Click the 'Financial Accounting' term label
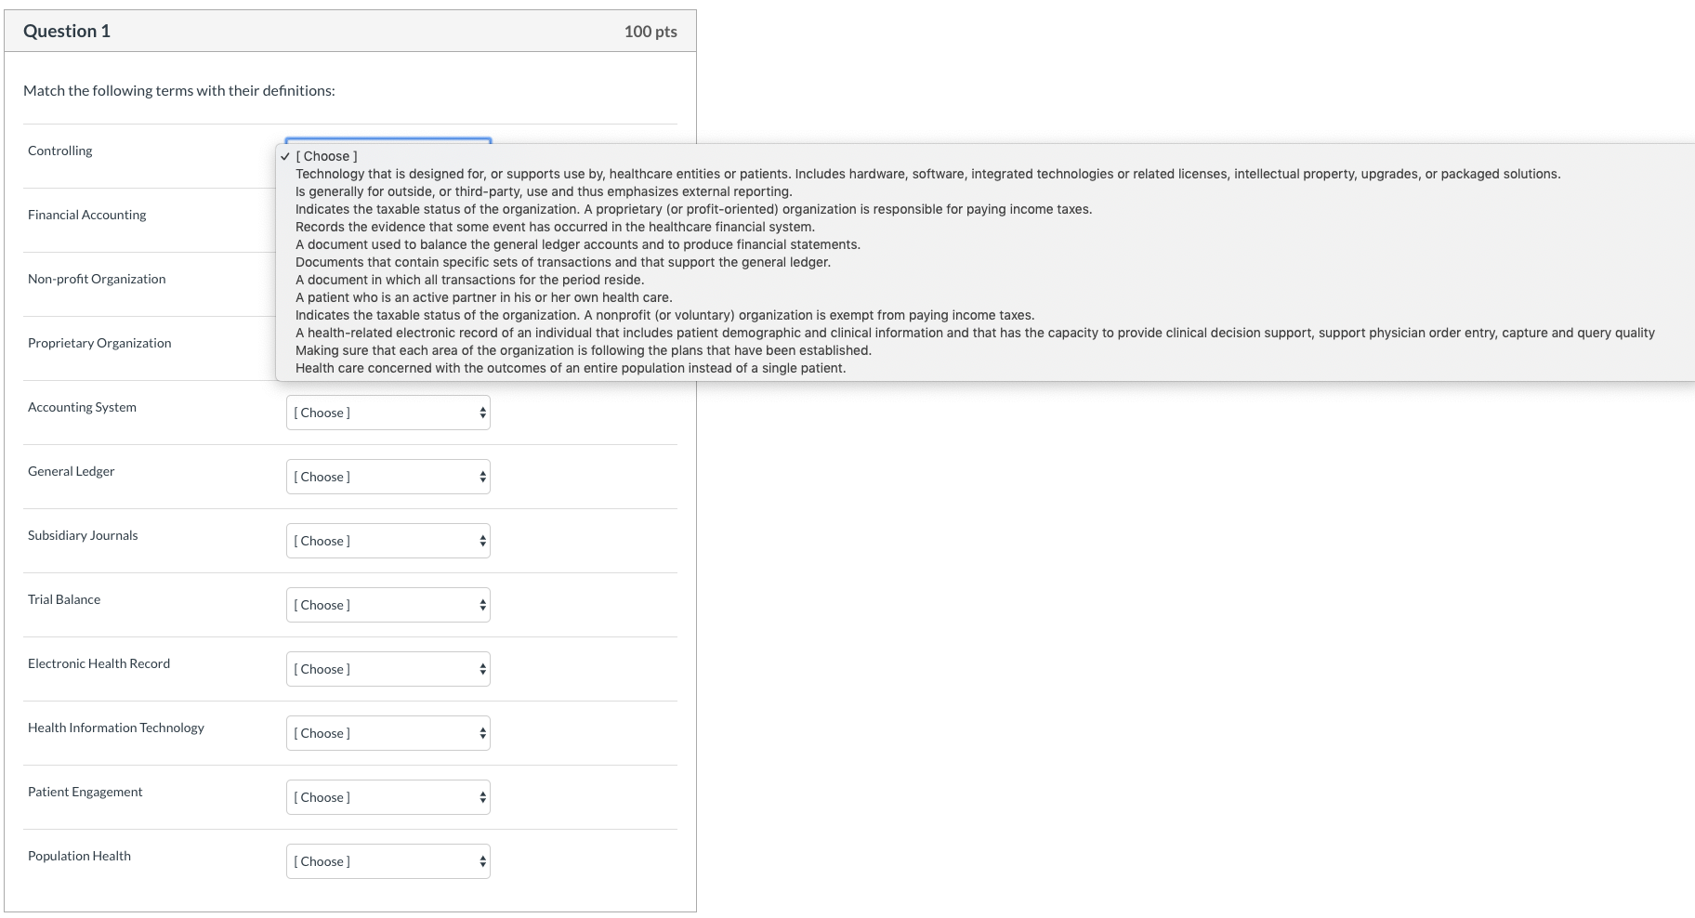This screenshot has height=918, width=1695. pyautogui.click(x=87, y=215)
